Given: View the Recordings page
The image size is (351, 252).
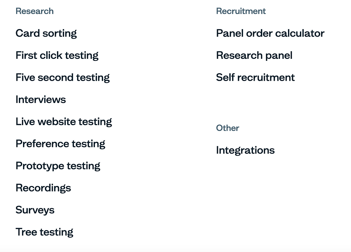Looking at the screenshot, I should [x=43, y=188].
